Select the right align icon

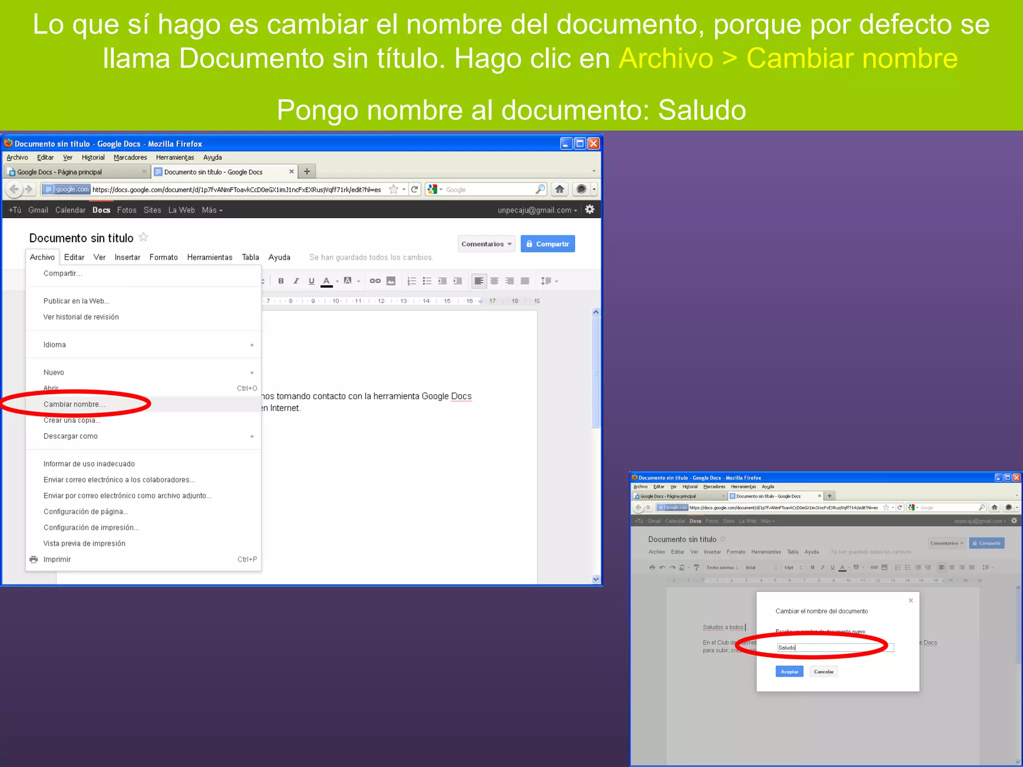(x=510, y=281)
